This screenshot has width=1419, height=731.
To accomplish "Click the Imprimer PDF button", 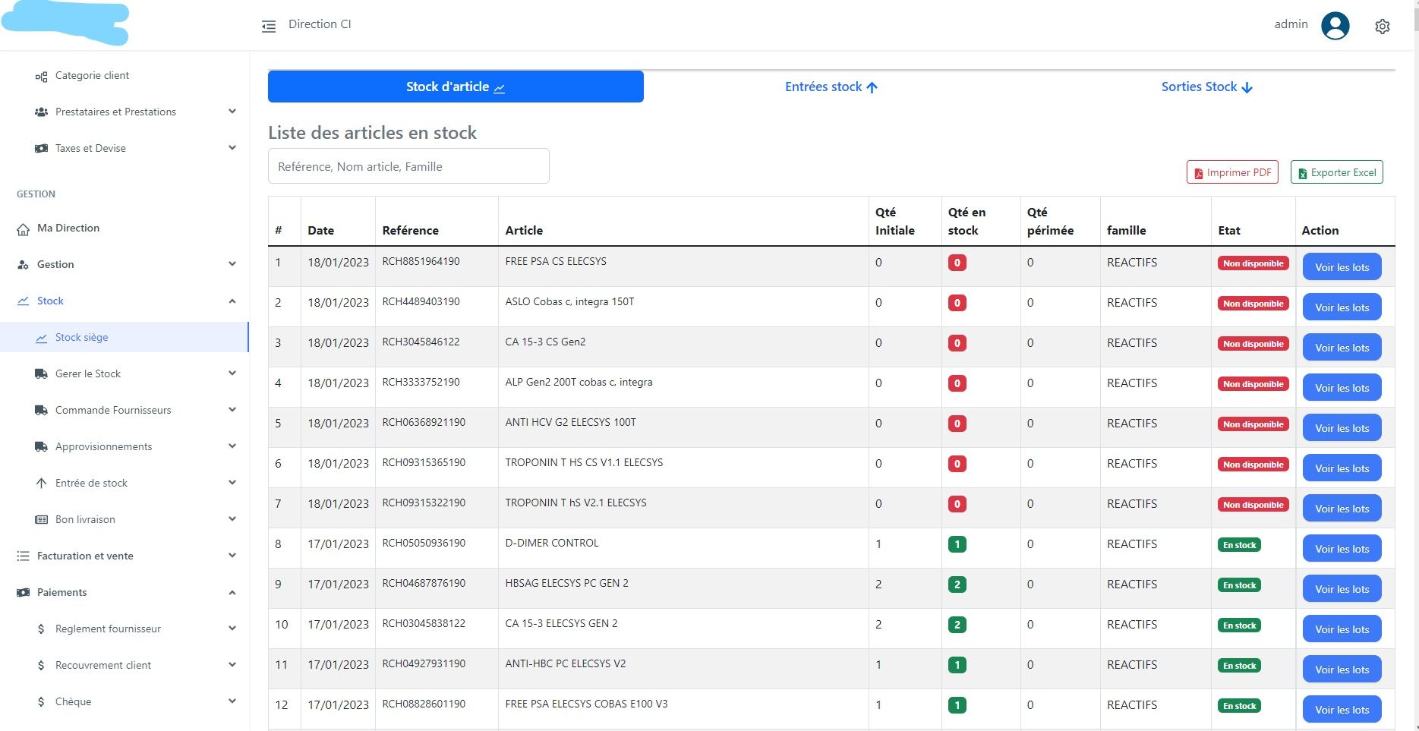I will tap(1232, 172).
